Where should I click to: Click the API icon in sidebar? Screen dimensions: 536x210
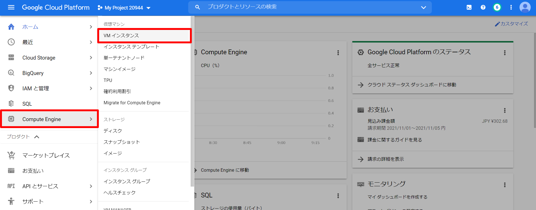(x=11, y=186)
